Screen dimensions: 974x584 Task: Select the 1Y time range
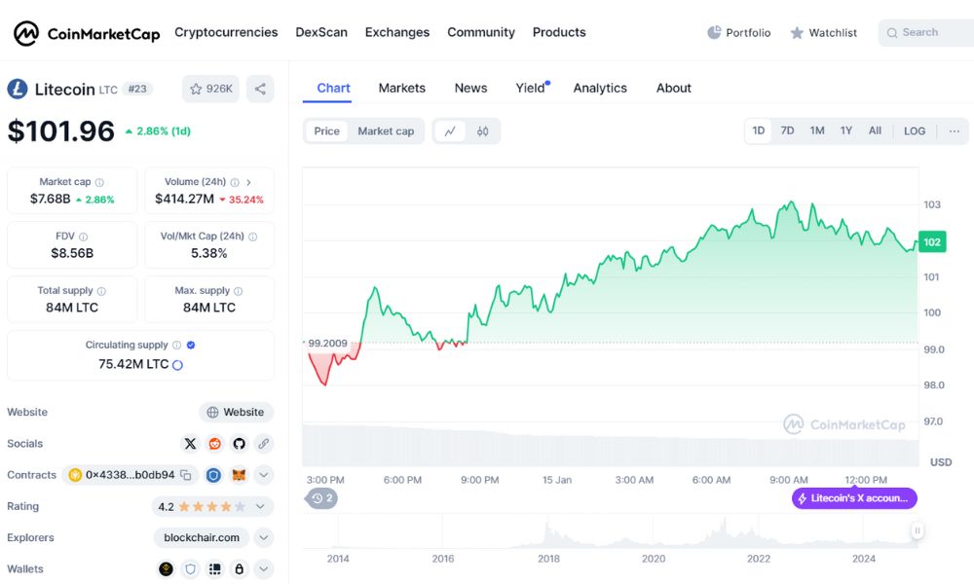coord(846,130)
